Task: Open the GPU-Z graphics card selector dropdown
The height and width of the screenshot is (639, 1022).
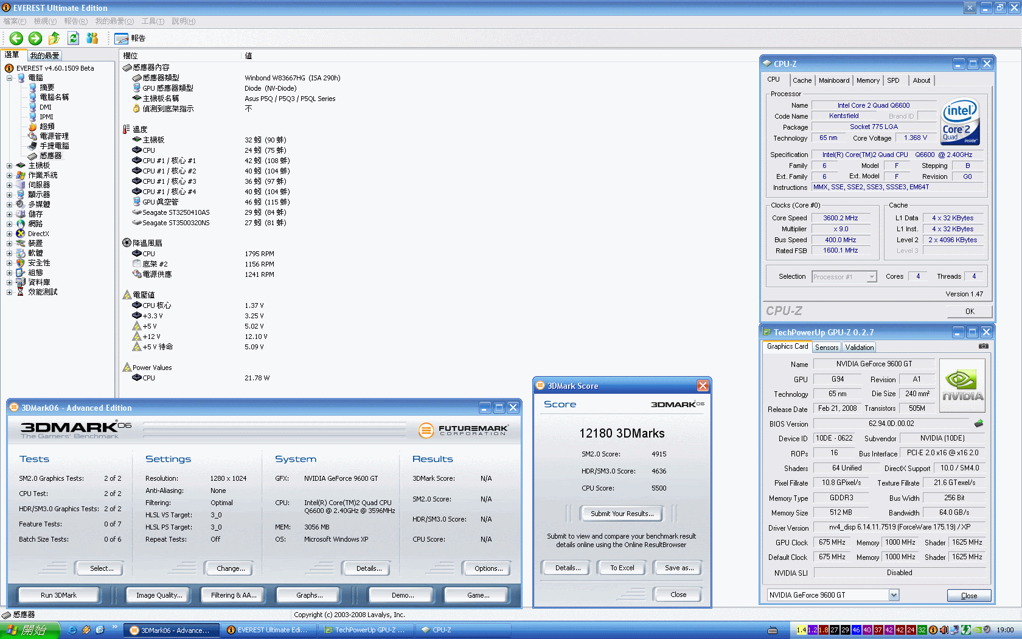Action: coord(894,595)
